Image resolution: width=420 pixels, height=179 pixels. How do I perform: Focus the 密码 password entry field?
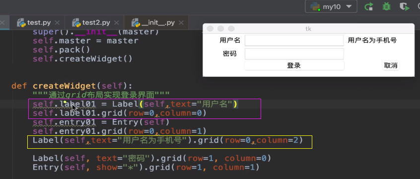click(x=294, y=54)
